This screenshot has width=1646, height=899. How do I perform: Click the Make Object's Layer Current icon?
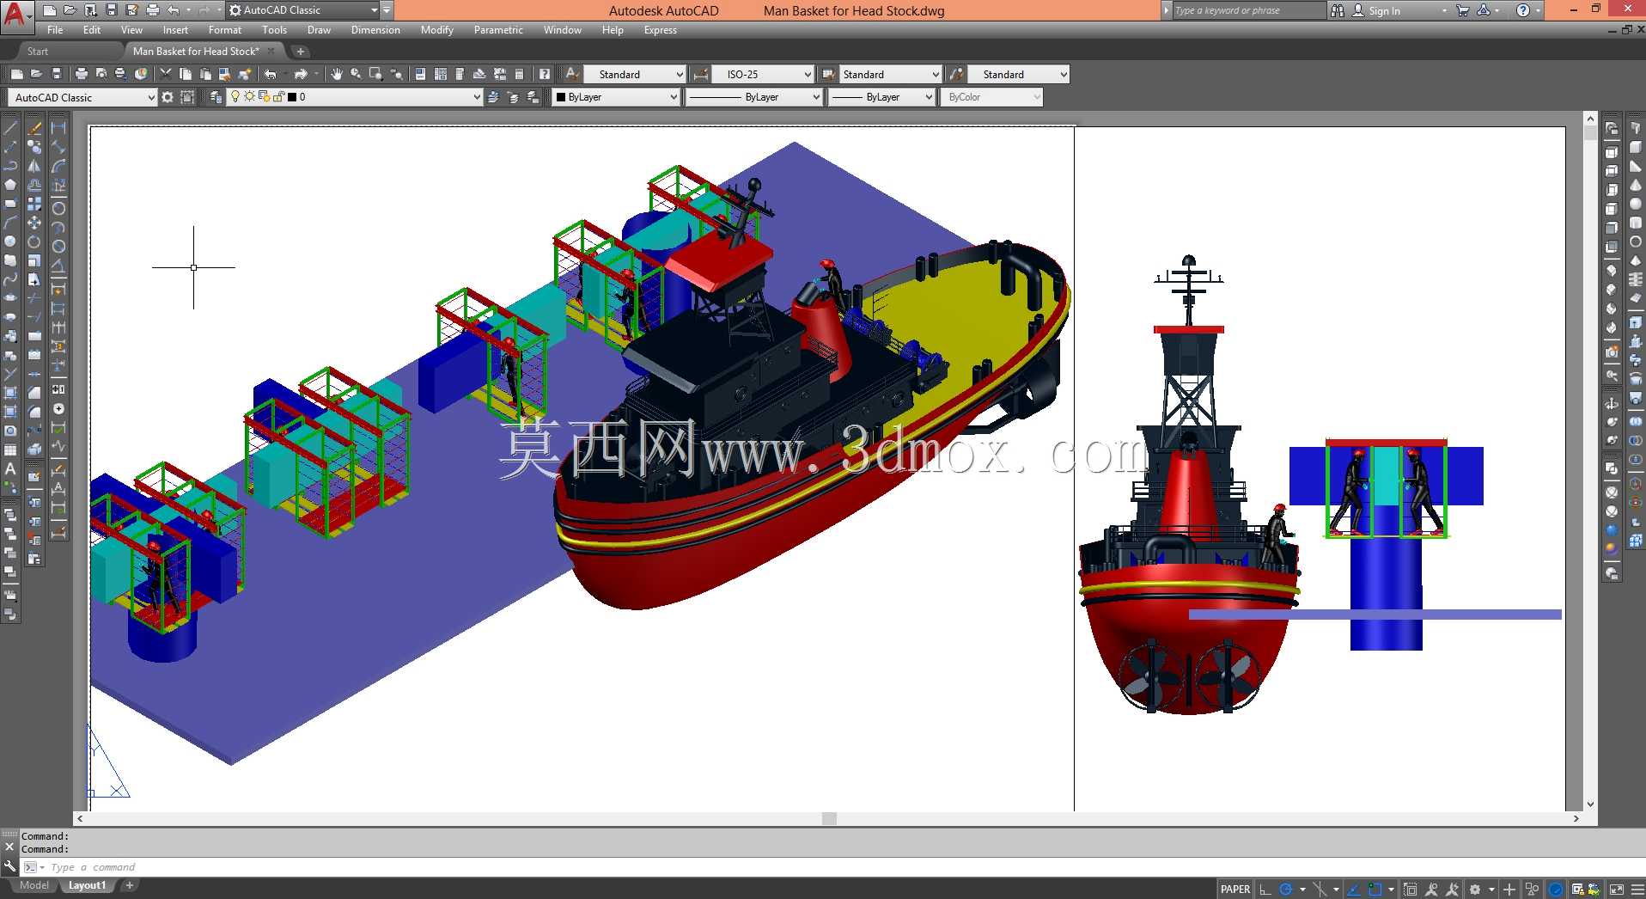point(493,97)
